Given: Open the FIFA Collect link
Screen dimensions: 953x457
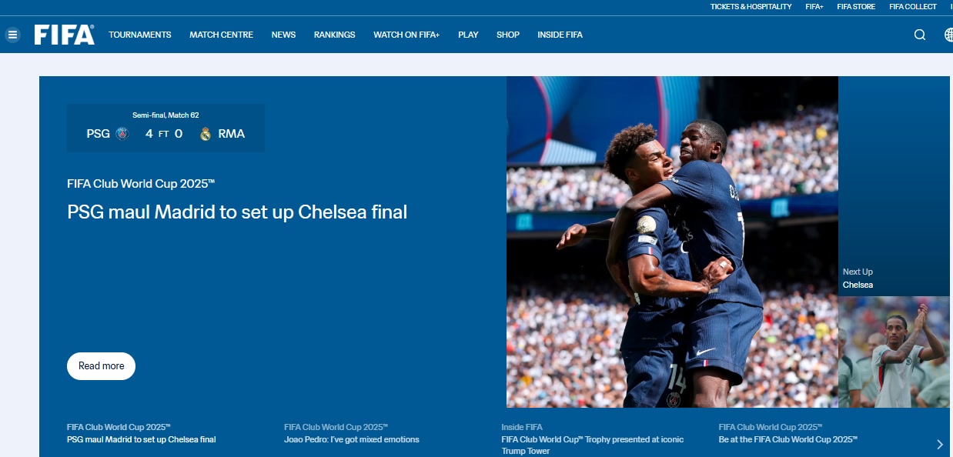Looking at the screenshot, I should pos(913,7).
